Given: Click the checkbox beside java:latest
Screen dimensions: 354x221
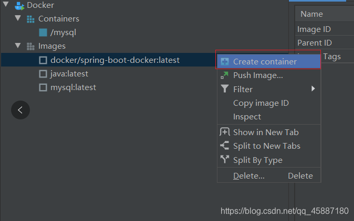Looking at the screenshot, I should pyautogui.click(x=43, y=74).
